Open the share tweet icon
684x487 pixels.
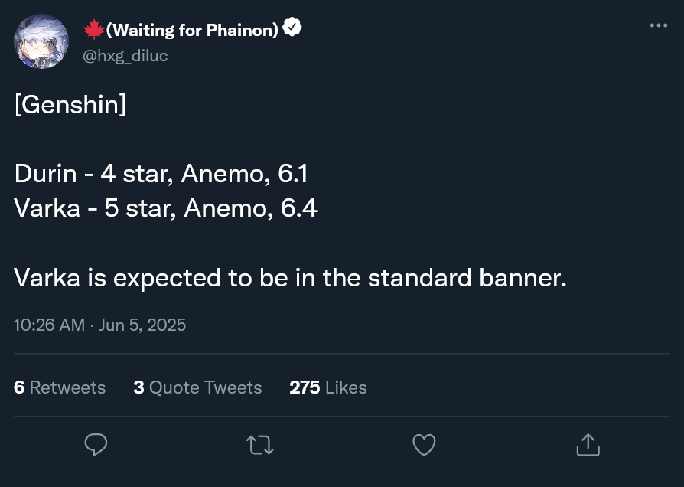[x=587, y=444]
